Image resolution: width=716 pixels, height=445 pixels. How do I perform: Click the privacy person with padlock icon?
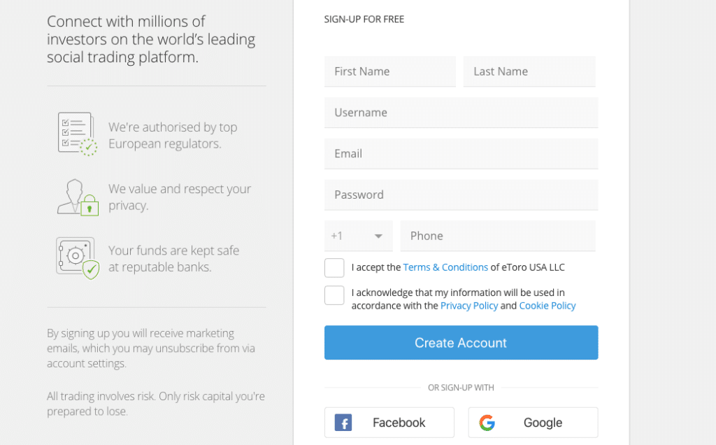coord(78,197)
